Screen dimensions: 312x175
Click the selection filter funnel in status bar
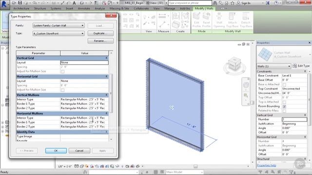point(292,172)
